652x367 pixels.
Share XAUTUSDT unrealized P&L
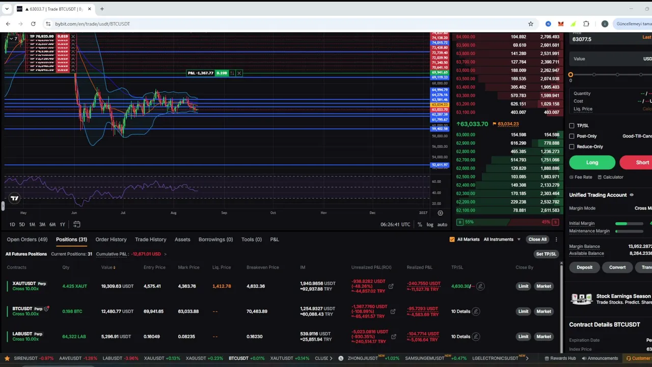391,286
